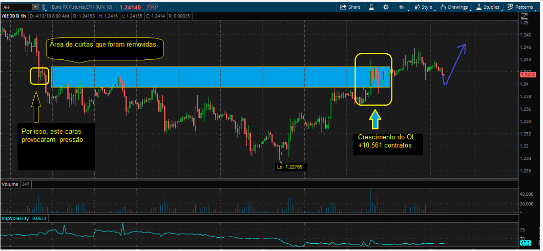This screenshot has height=251, width=543.
Task: Click the date readout 4/12/18 8:00 AM
Action: click(51, 16)
